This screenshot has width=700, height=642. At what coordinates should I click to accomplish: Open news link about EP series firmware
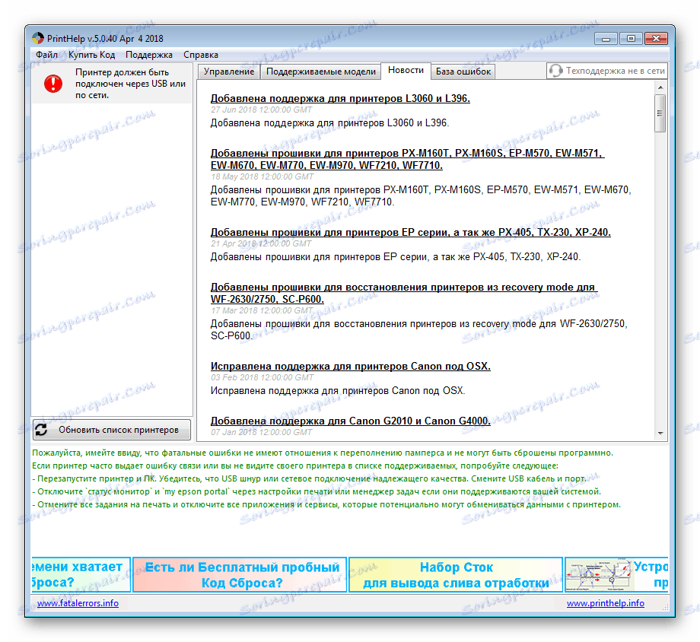point(411,232)
